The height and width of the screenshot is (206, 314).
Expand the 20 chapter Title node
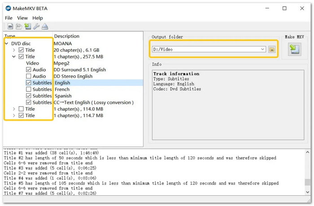pyautogui.click(x=14, y=50)
